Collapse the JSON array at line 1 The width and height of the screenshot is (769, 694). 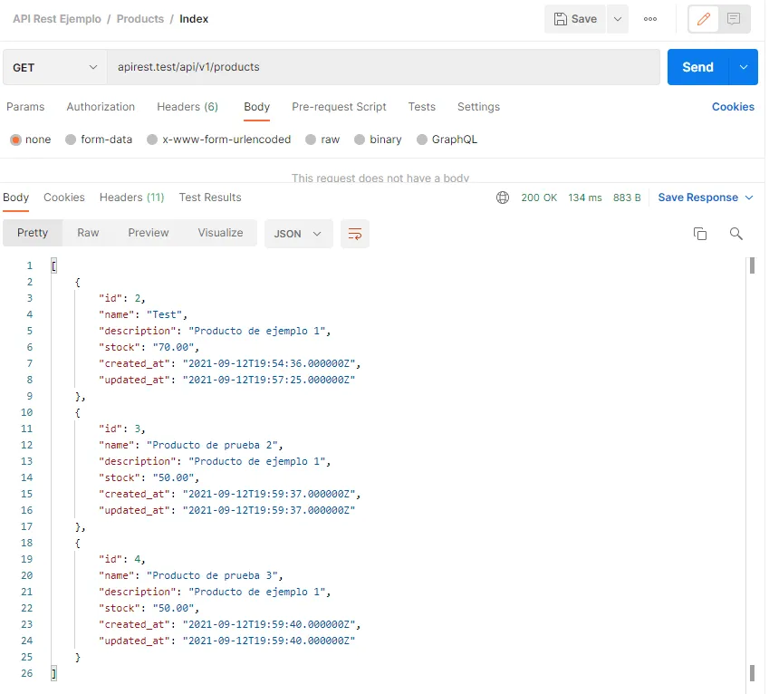(54, 265)
